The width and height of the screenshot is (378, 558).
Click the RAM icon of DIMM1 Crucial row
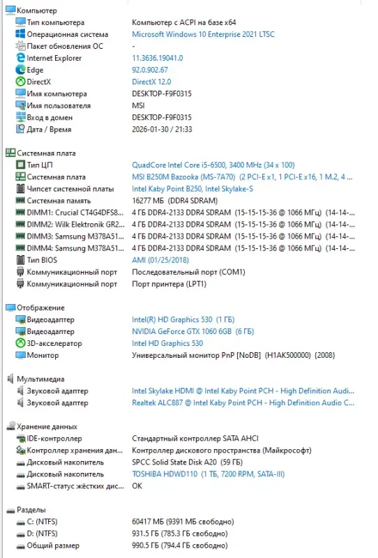[x=20, y=212]
